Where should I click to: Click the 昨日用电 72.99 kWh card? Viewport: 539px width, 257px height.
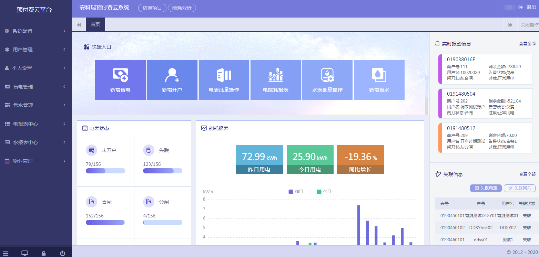(x=260, y=159)
